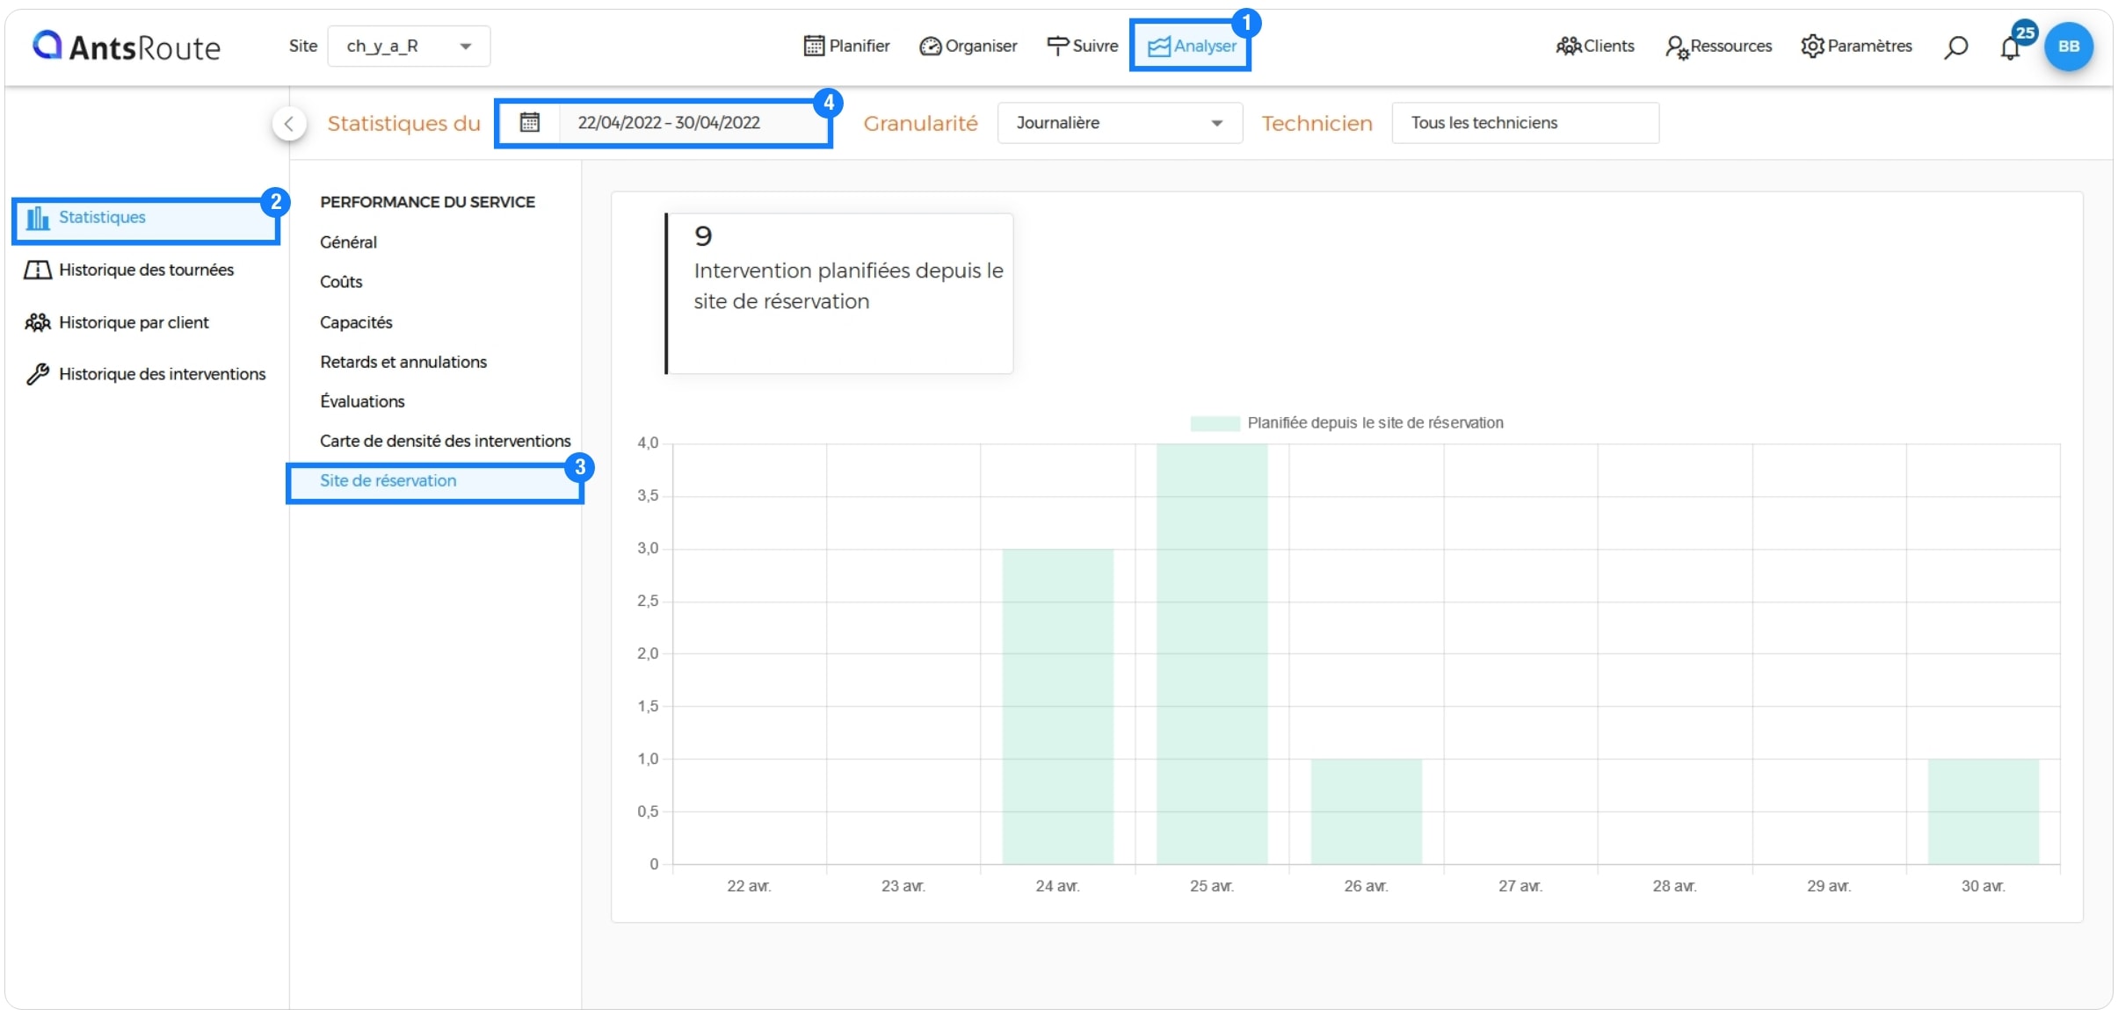
Task: Open the date range picker 22/04/2022
Action: 668,123
